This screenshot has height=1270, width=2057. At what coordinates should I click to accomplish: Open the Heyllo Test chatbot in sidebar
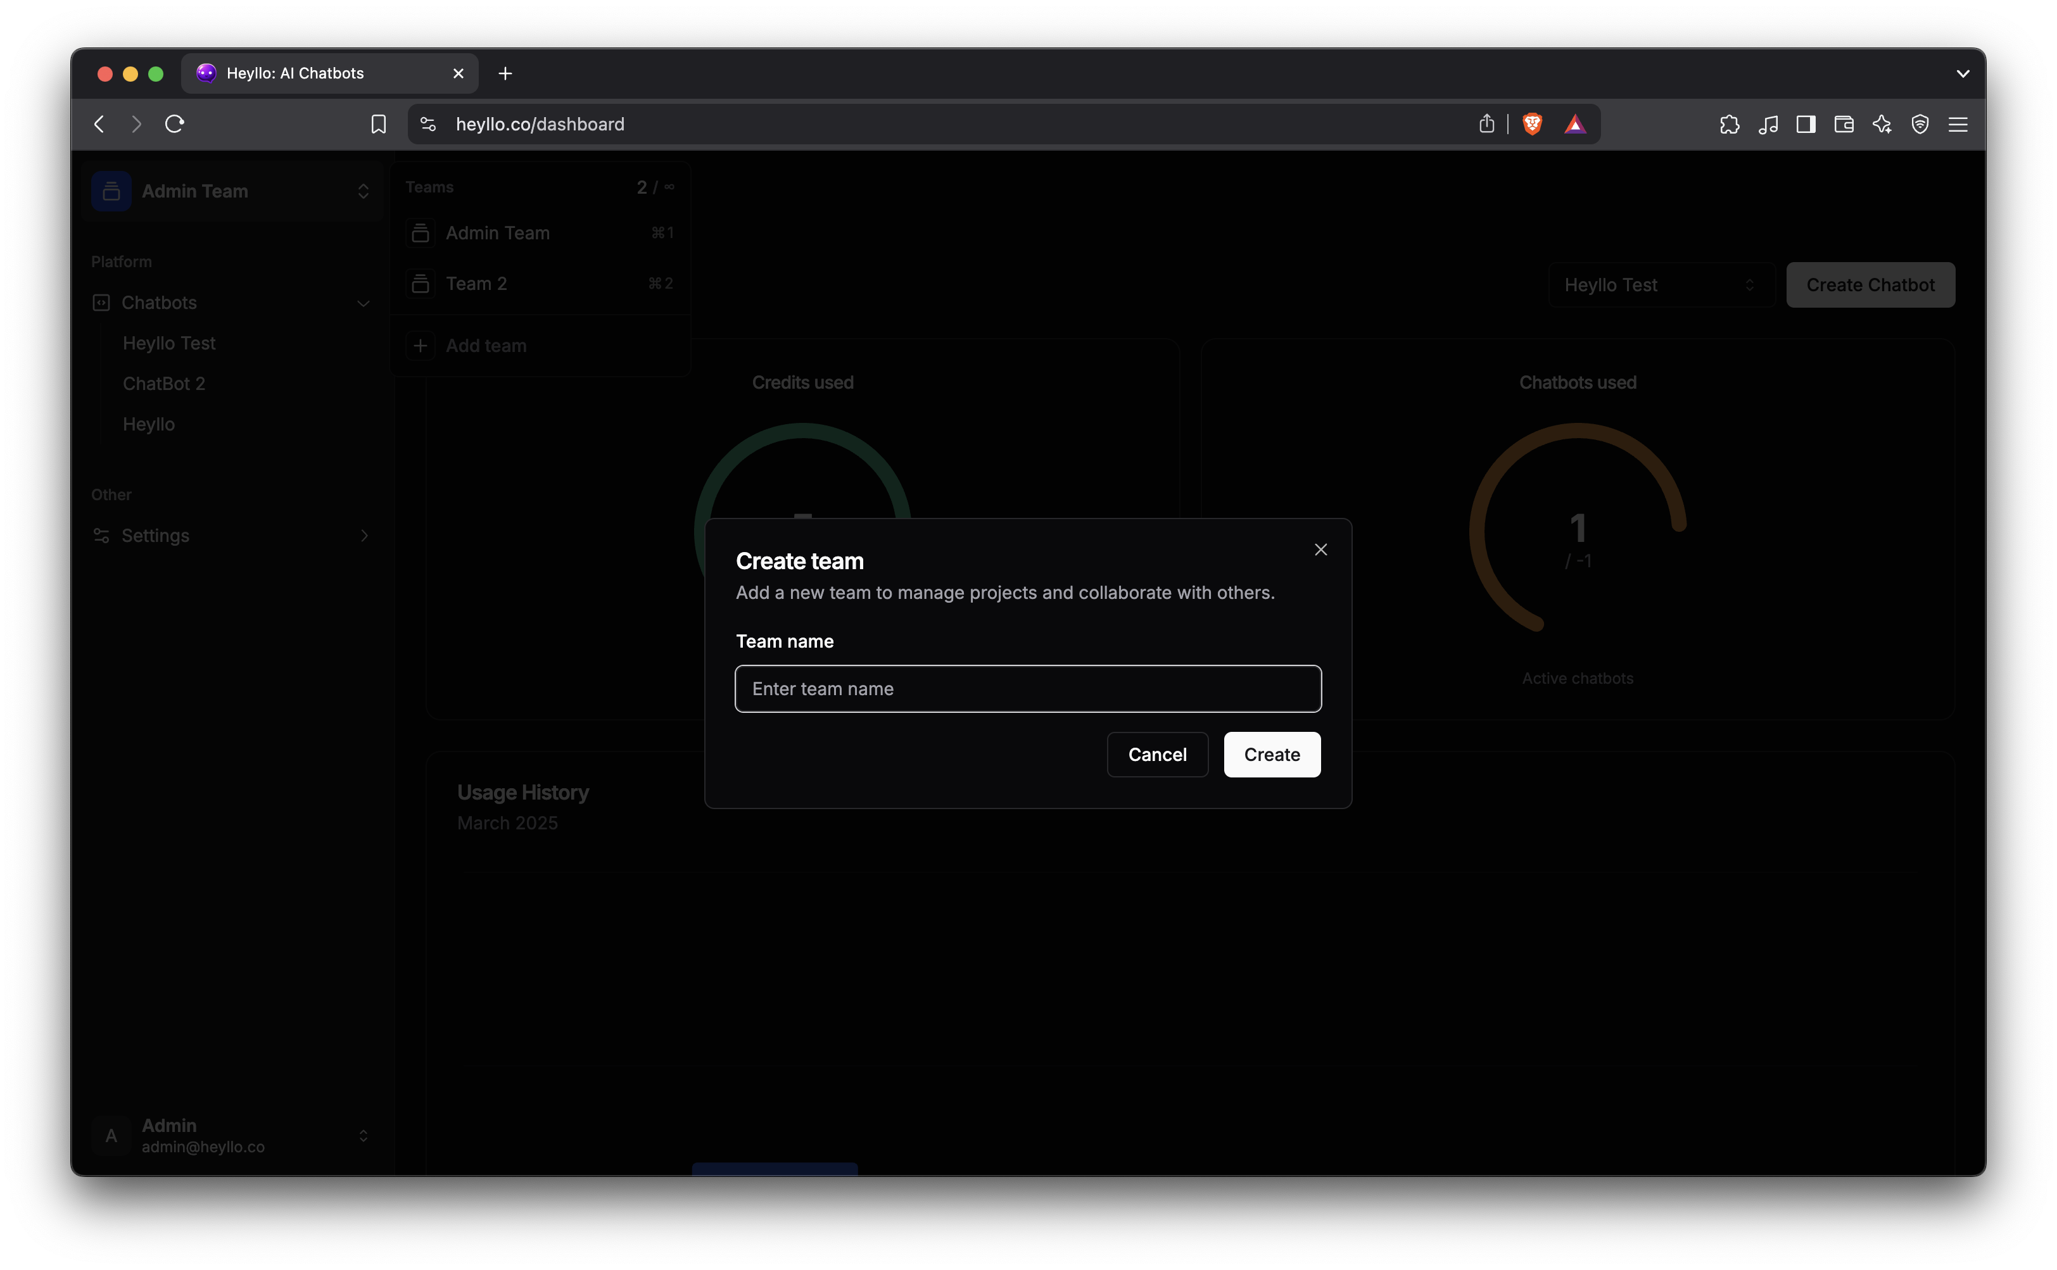(169, 343)
